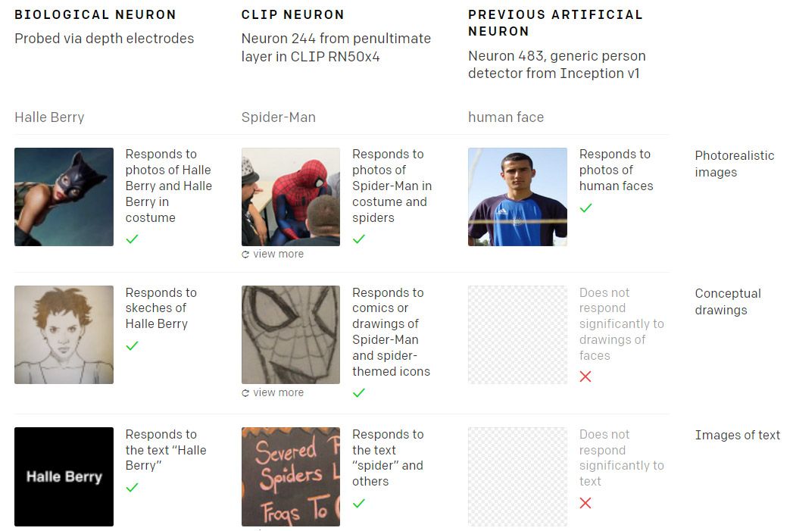Viewport: 793px width, 531px height.
Task: Click the green checkmark under Spider-Man costume and spiders text
Action: click(359, 239)
